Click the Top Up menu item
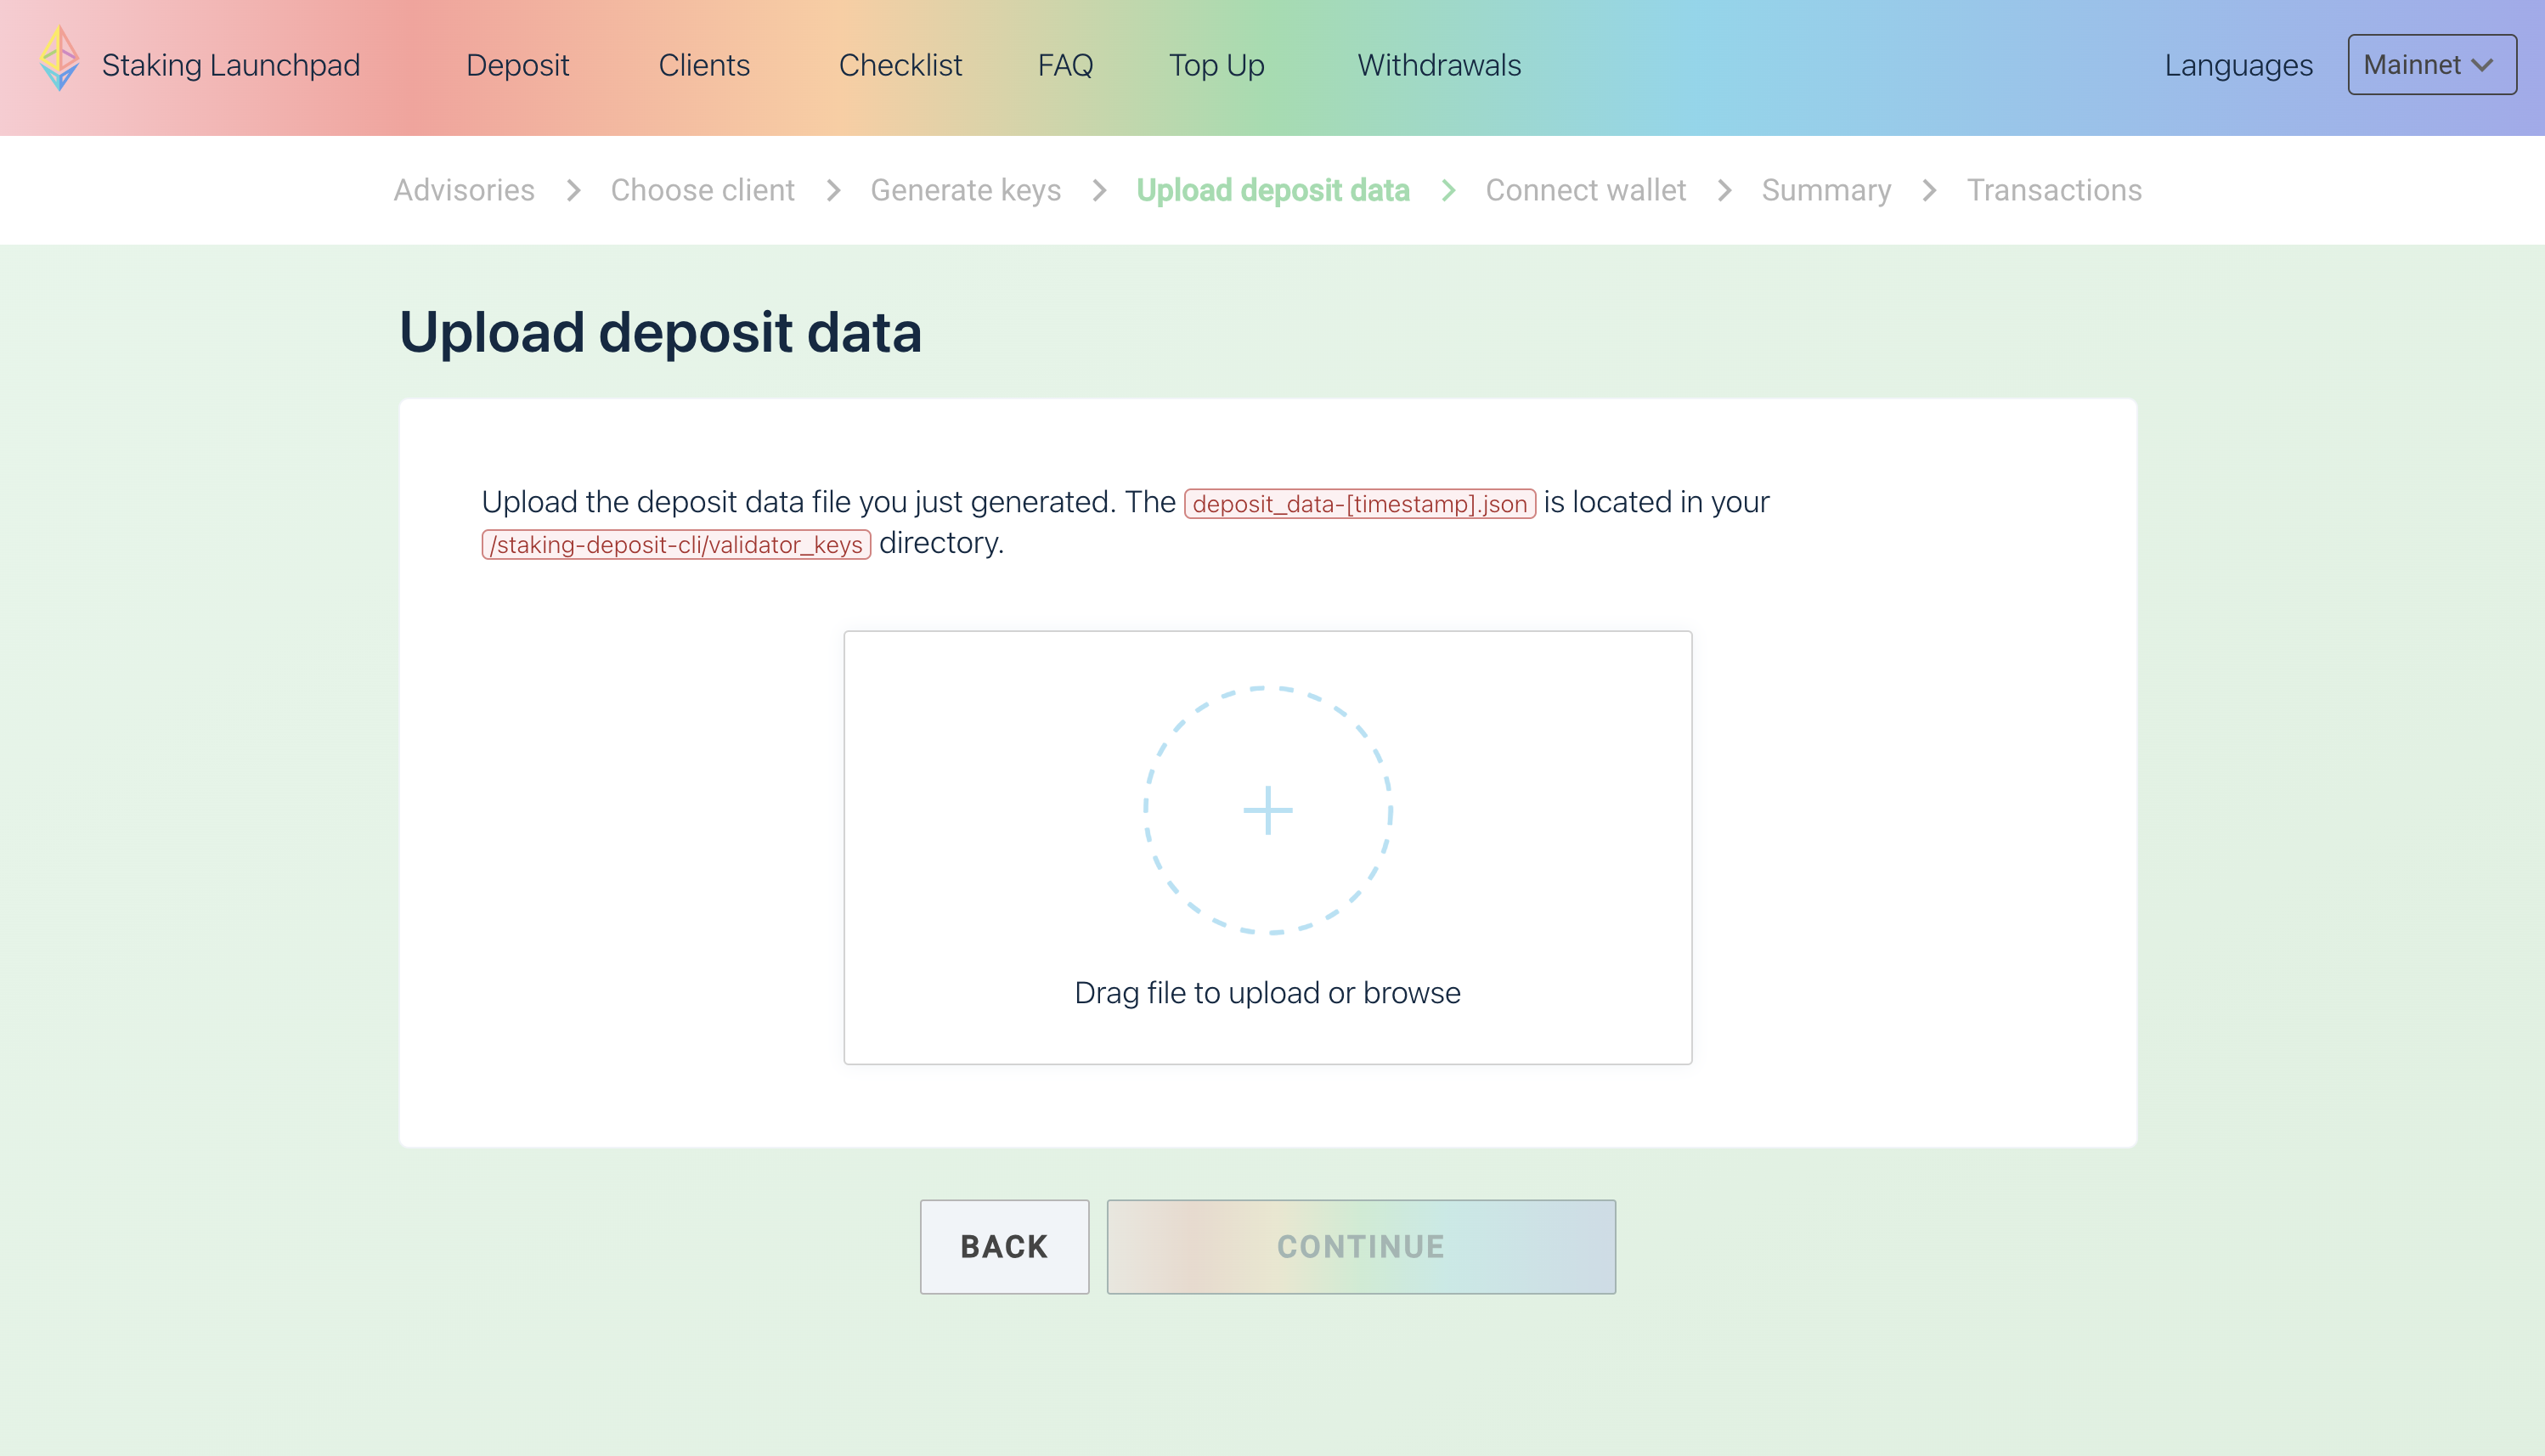 [1216, 65]
